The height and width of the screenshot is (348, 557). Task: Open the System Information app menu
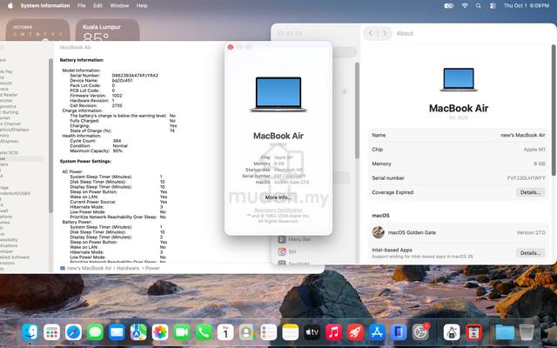[45, 6]
